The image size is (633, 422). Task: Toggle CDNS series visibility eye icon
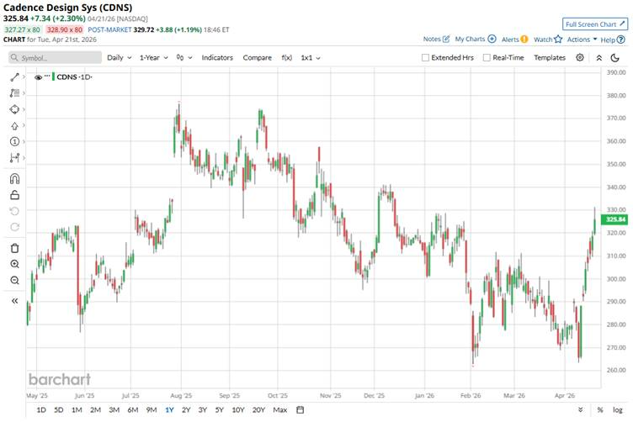(39, 77)
